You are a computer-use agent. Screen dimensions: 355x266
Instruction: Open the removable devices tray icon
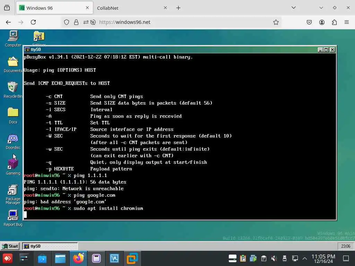285,258
